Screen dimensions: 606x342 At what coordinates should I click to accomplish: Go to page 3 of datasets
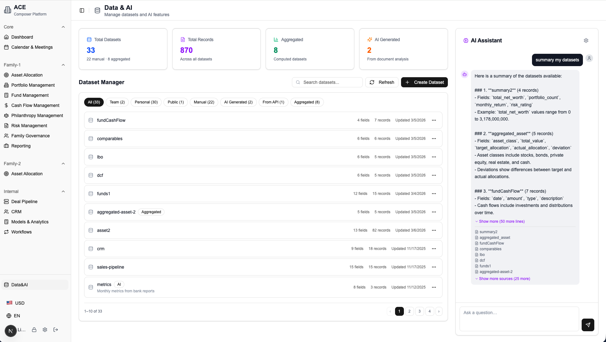(419, 311)
